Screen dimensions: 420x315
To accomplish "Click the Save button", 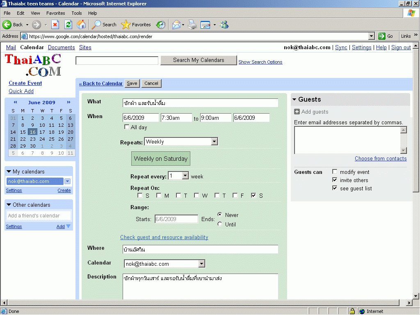I will (x=132, y=83).
